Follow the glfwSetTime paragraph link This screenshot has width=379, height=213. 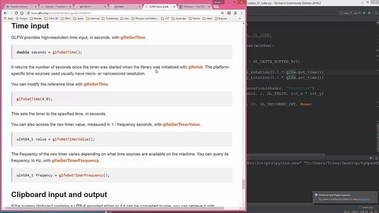(96, 84)
